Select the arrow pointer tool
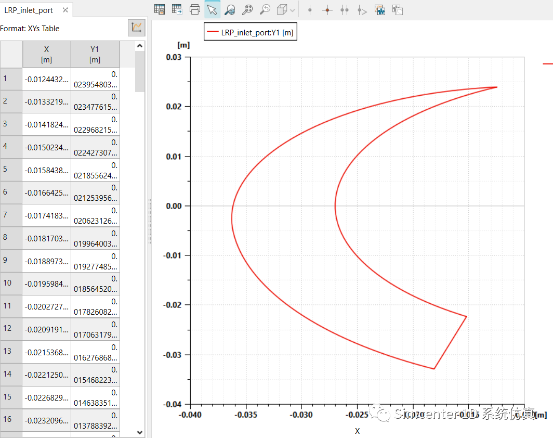The image size is (553, 438). tap(212, 9)
